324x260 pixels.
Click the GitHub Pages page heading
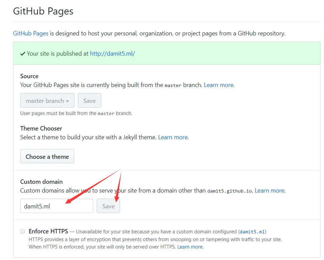coord(43,11)
